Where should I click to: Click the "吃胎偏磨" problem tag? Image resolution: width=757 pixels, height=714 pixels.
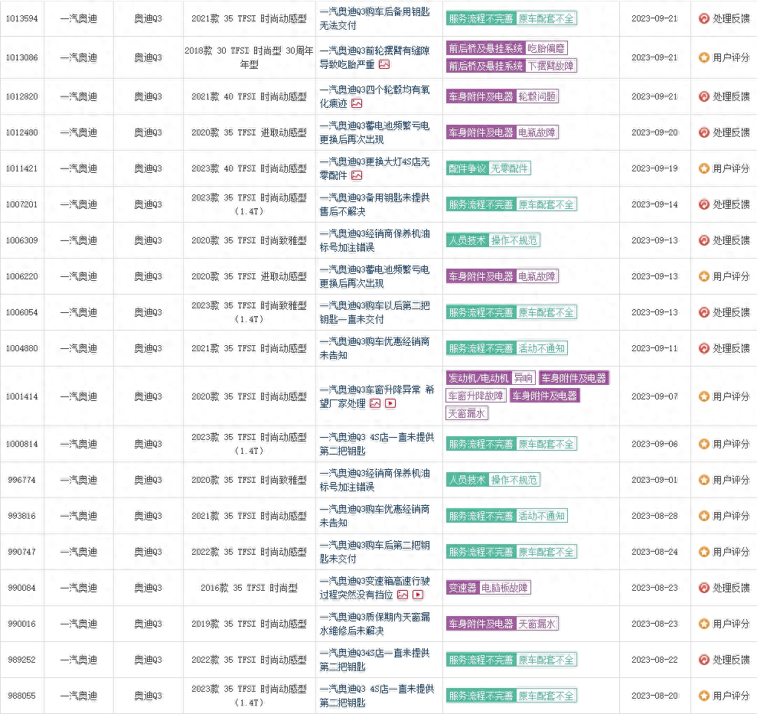coord(546,48)
